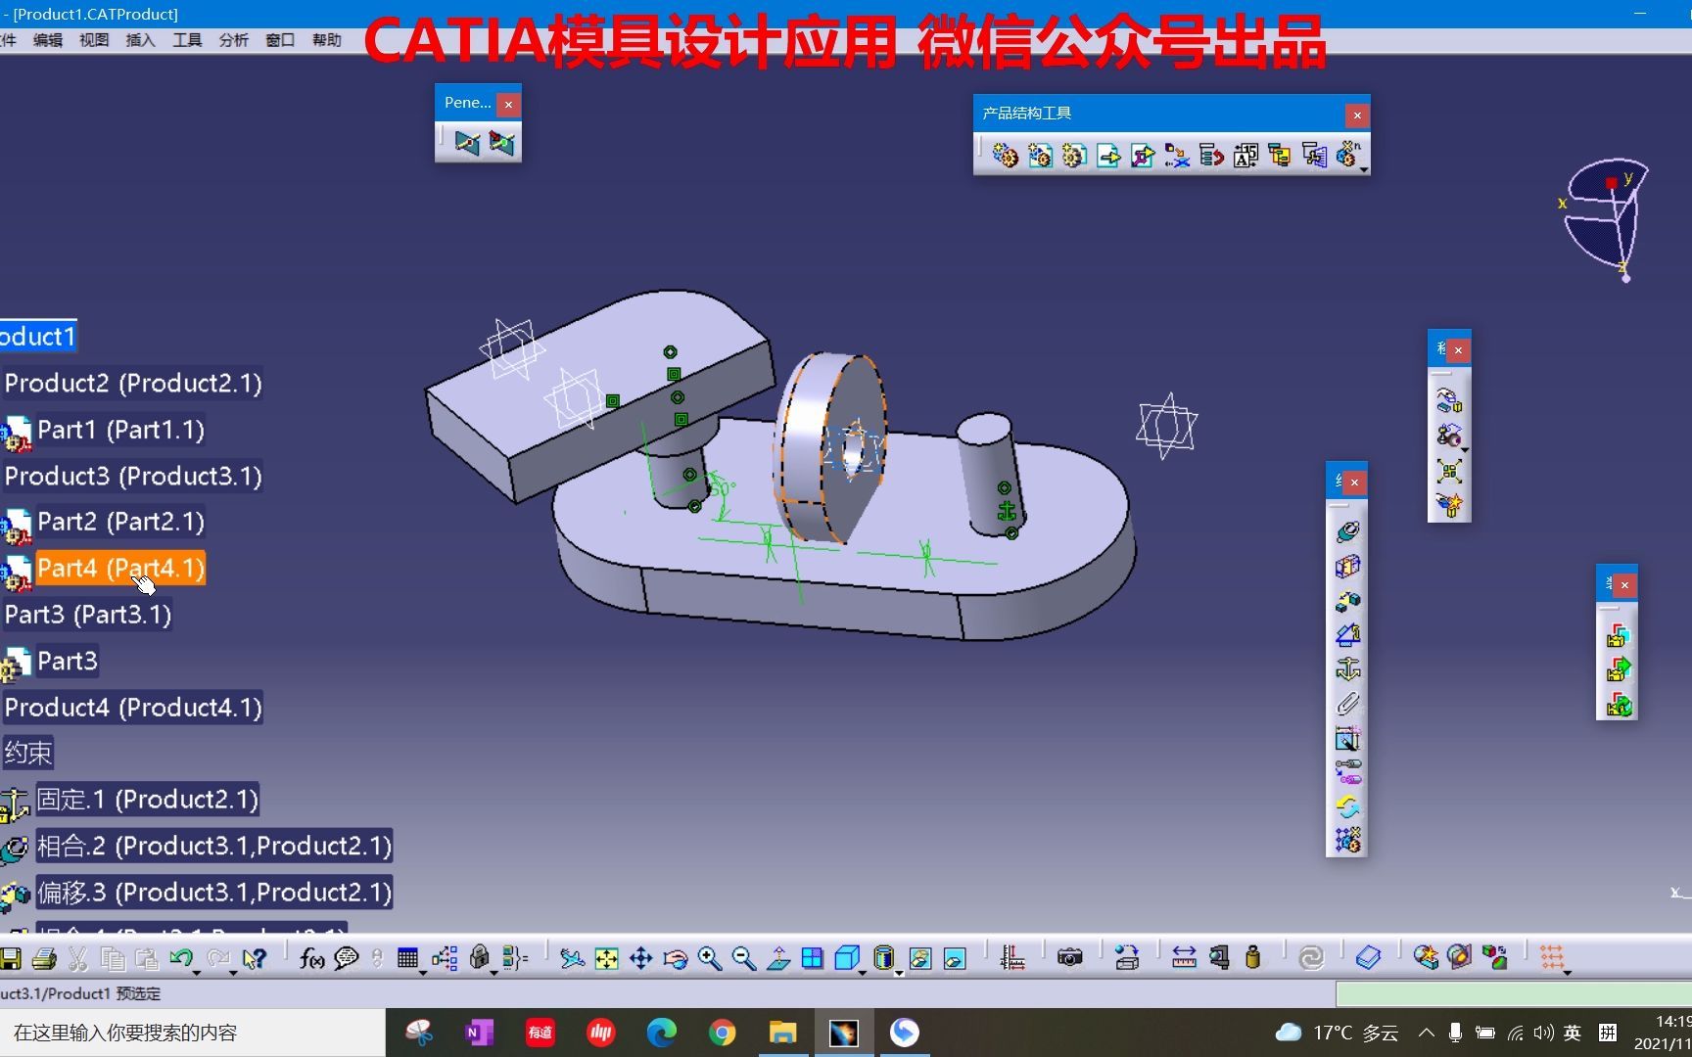Click the Fit All In icon
Image resolution: width=1692 pixels, height=1057 pixels.
pyautogui.click(x=606, y=958)
